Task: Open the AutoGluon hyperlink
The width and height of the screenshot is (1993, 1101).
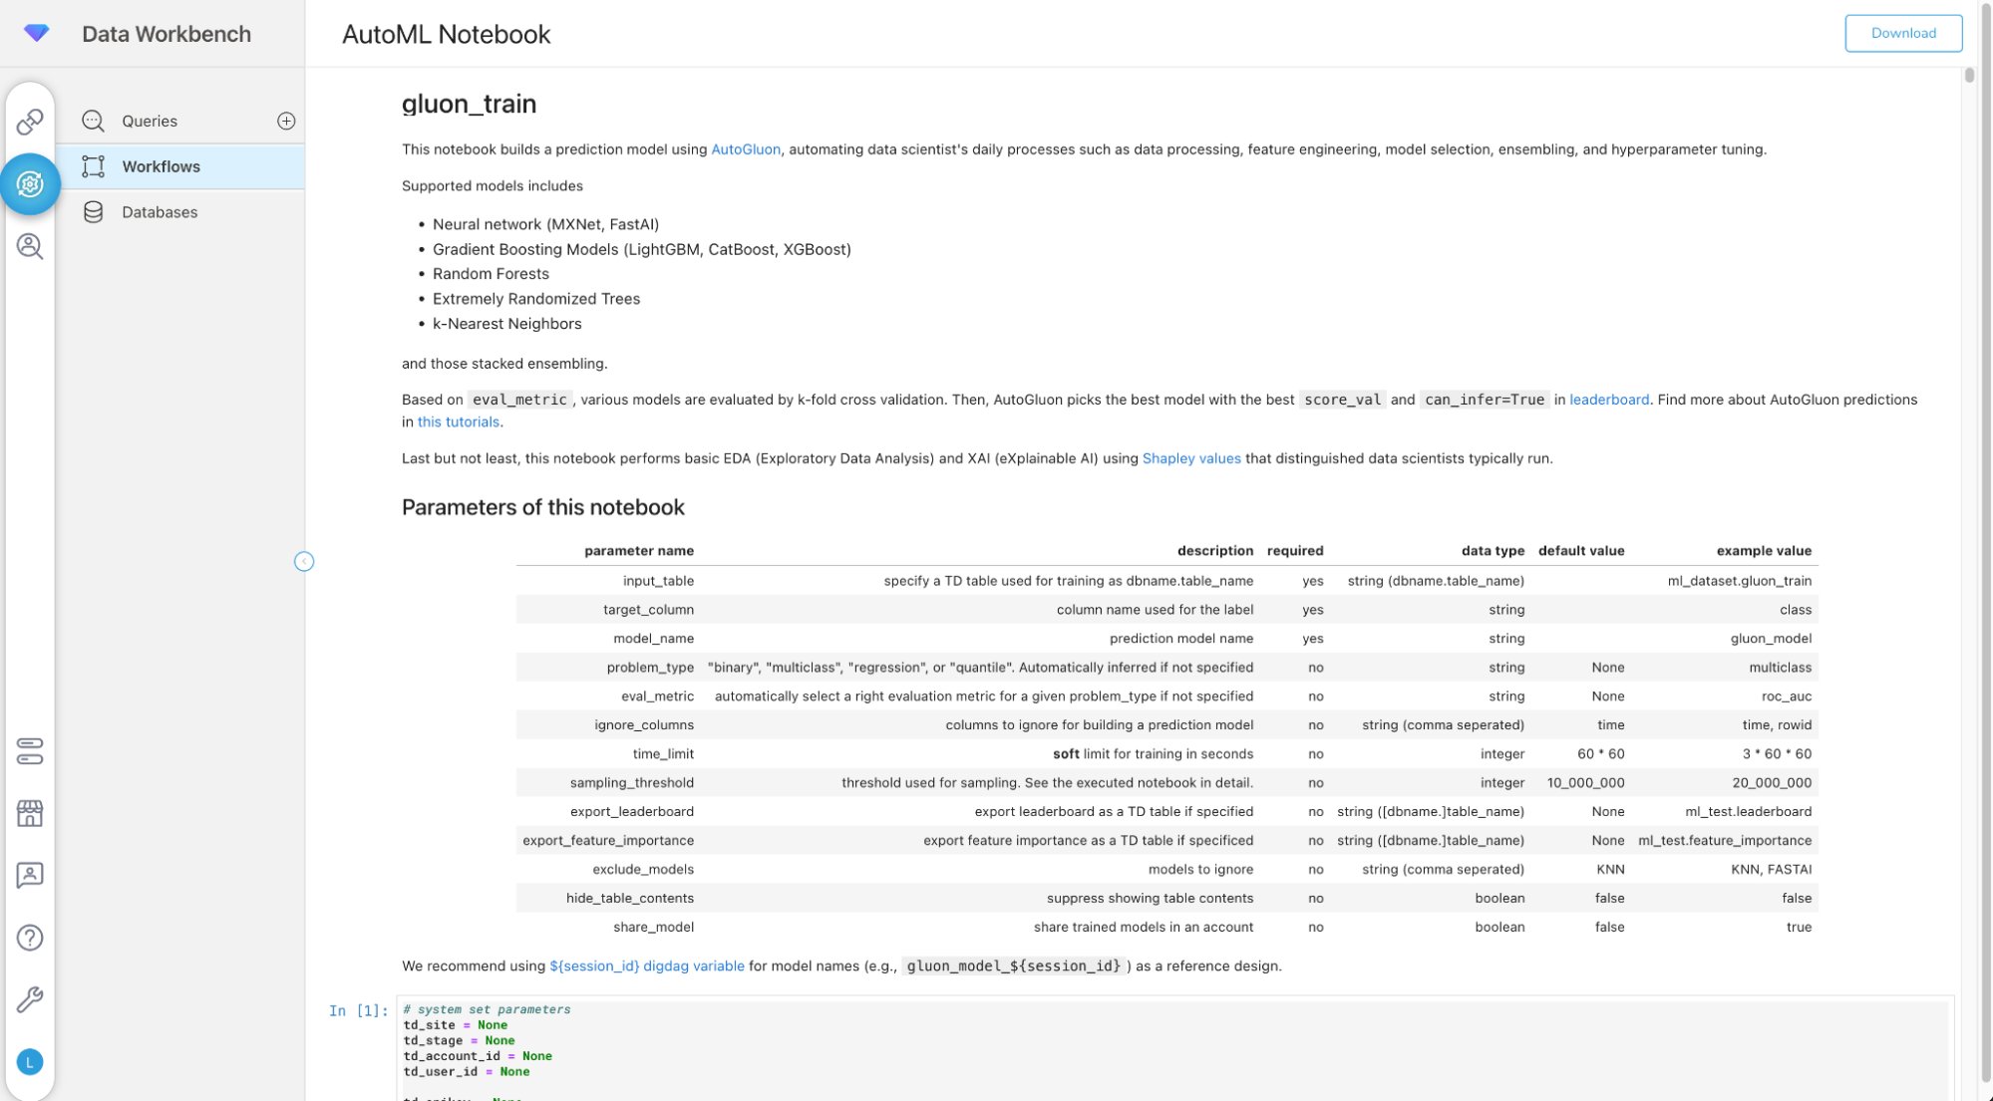Action: [745, 149]
